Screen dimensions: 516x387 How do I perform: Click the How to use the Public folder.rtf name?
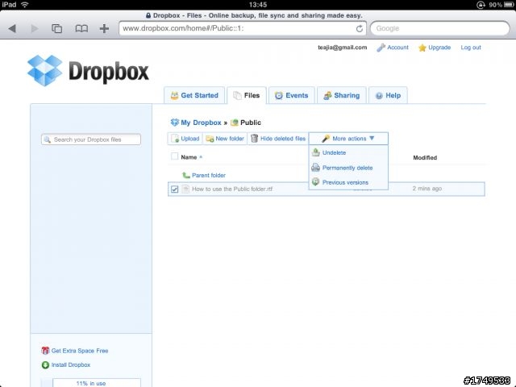click(232, 189)
